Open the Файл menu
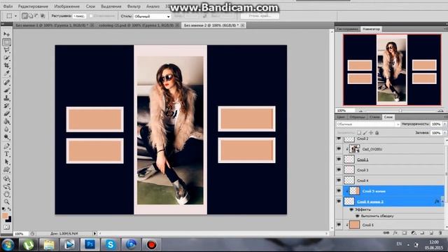The height and width of the screenshot is (252, 448). (x=8, y=6)
